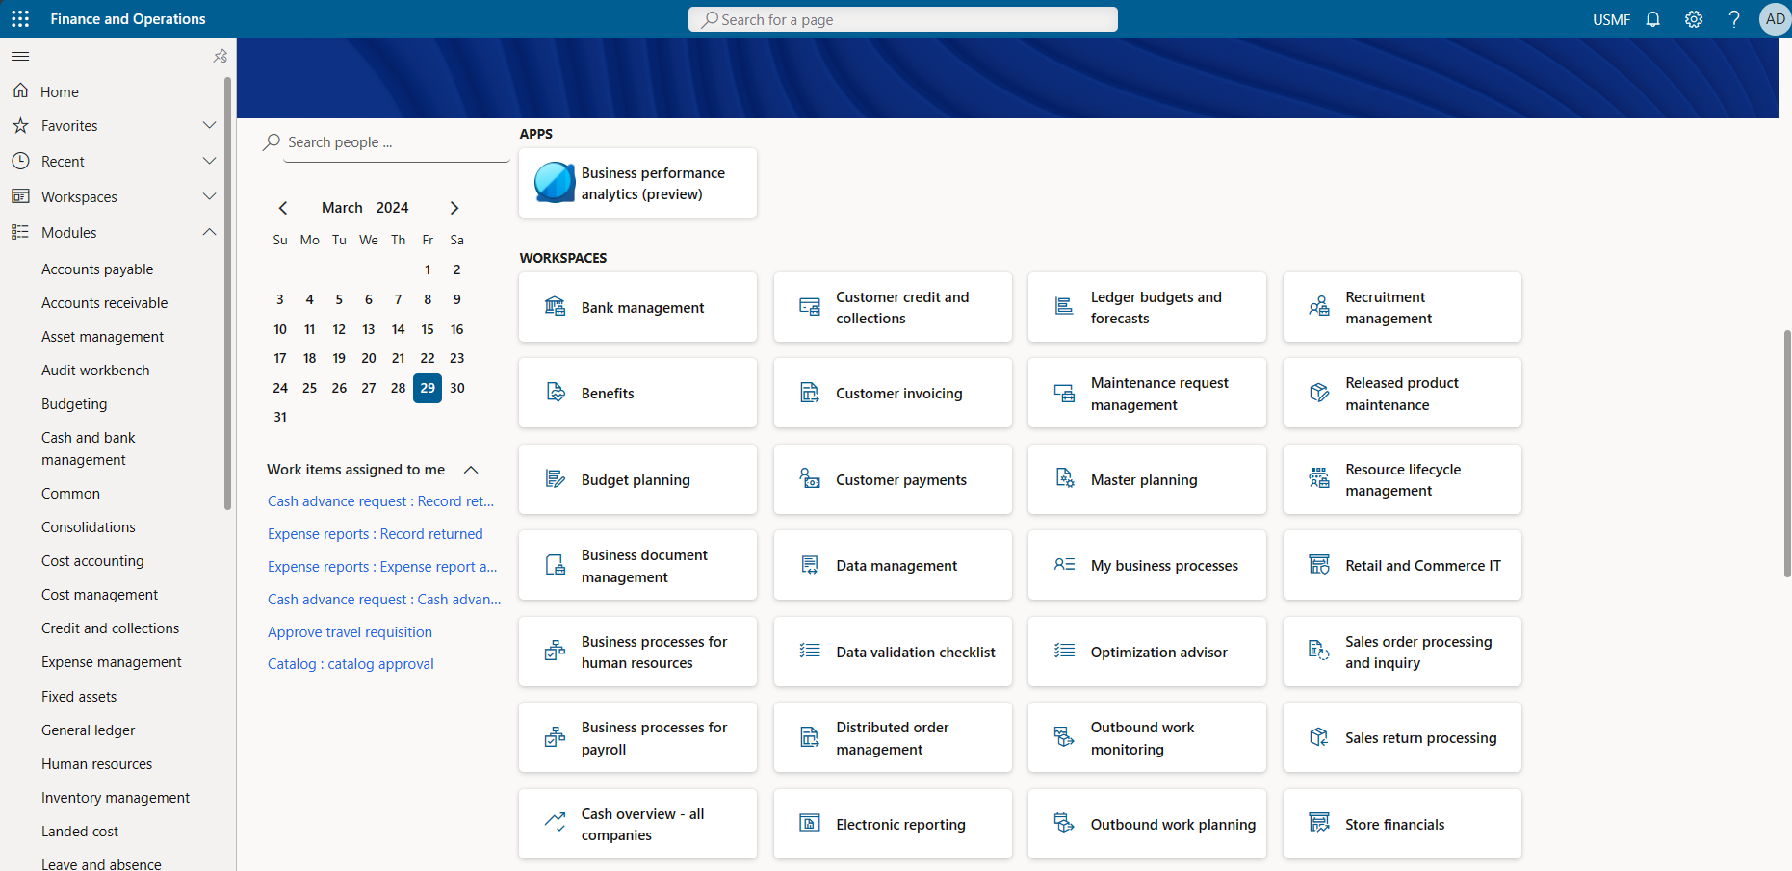
Task: Open the app launcher waffle icon
Action: point(20,19)
